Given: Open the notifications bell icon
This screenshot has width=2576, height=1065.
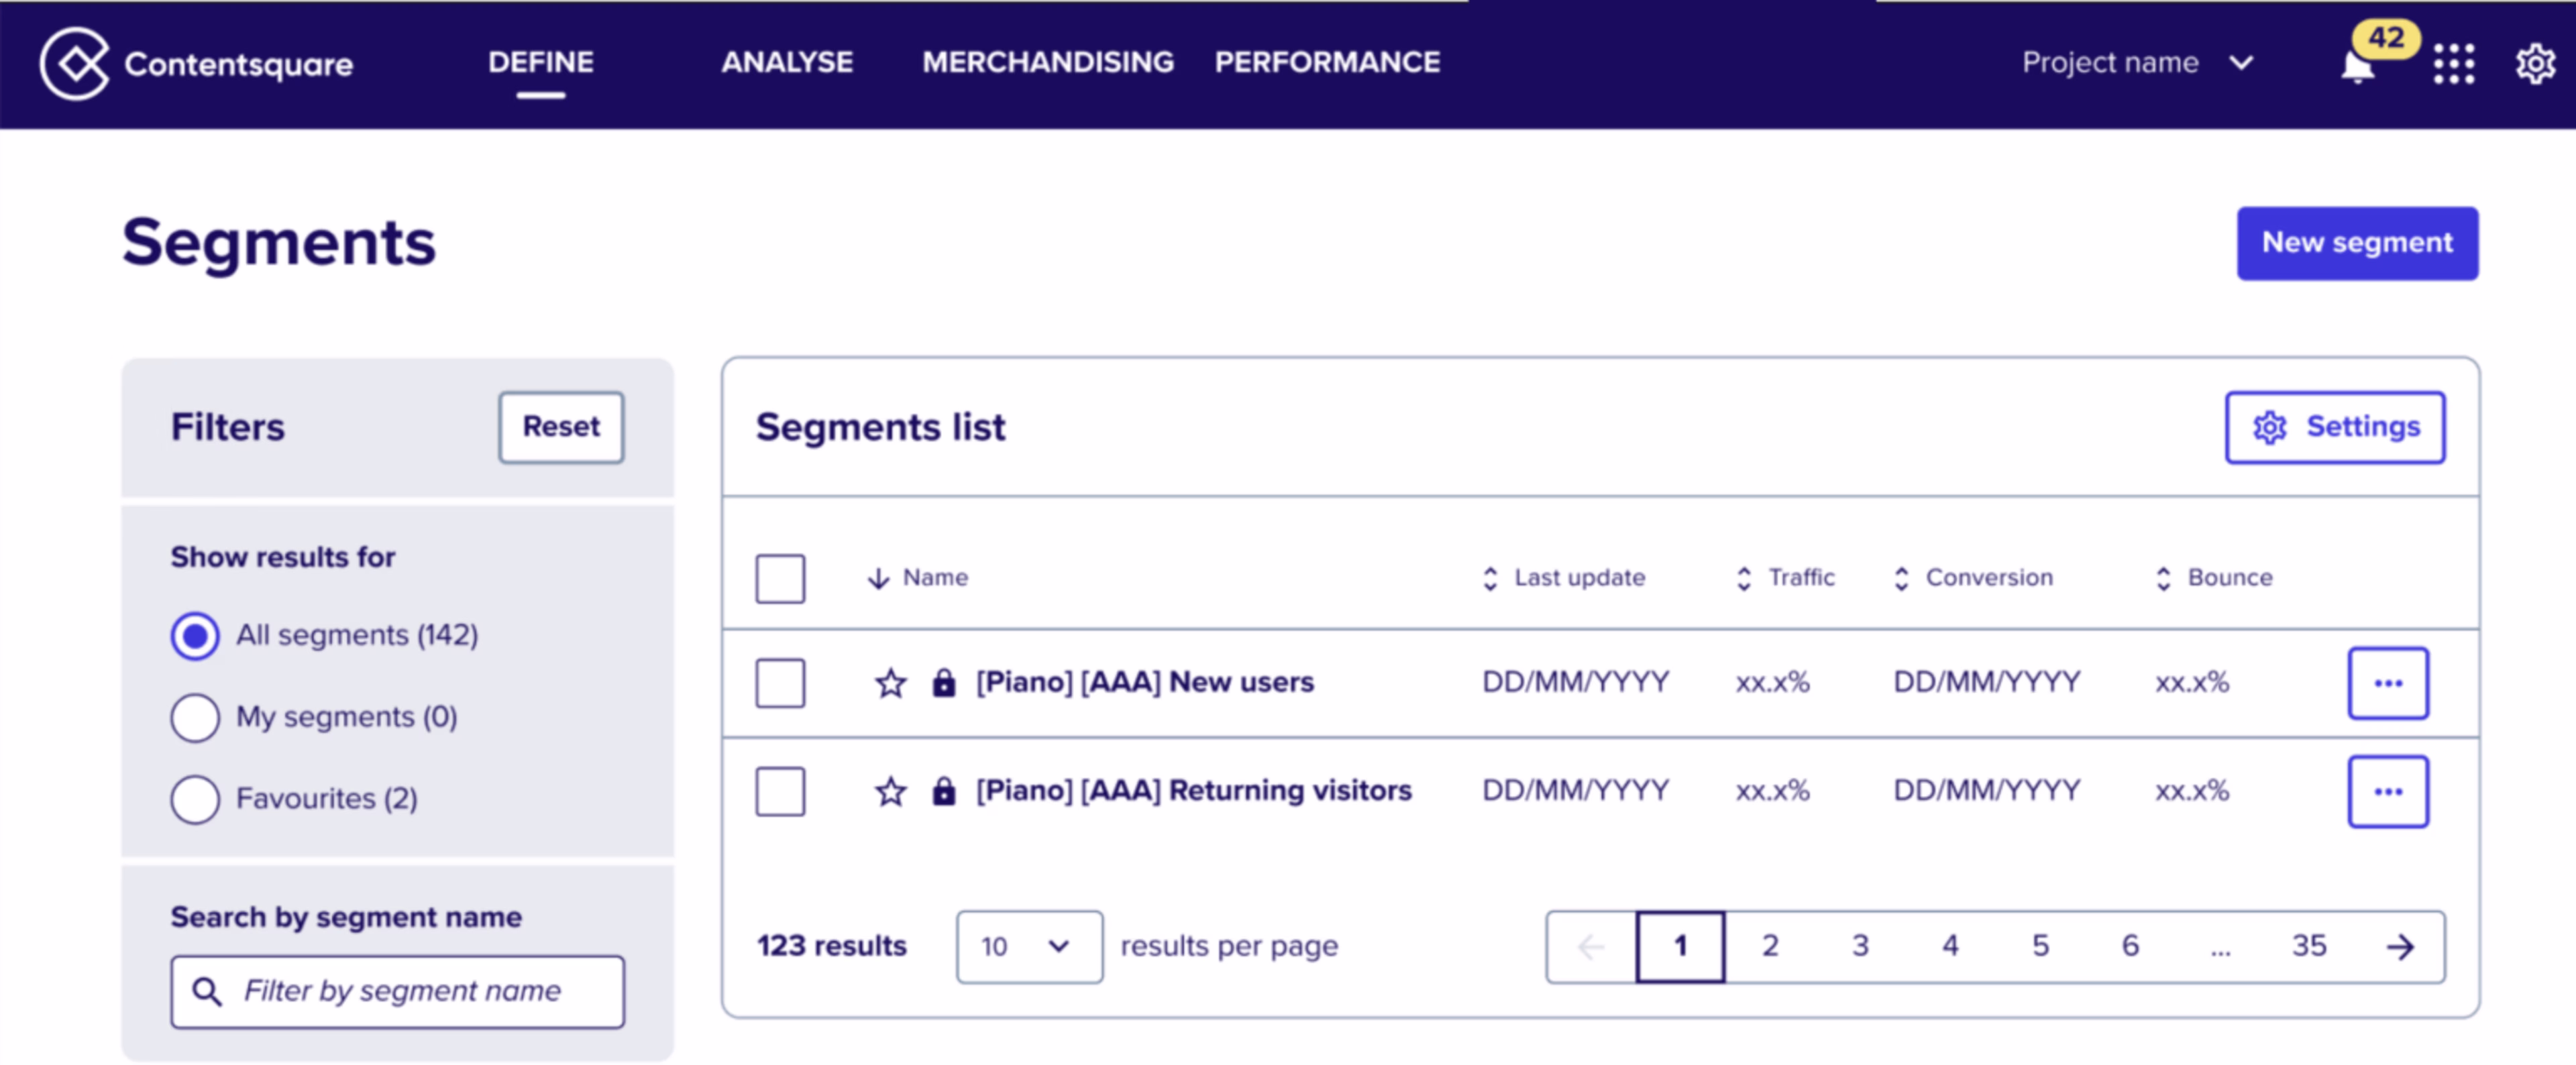Looking at the screenshot, I should click(2357, 67).
